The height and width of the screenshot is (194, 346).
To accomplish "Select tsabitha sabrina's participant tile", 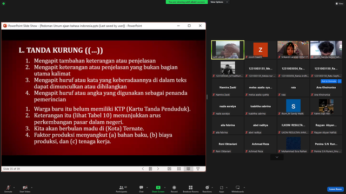I will pyautogui.click(x=261, y=107).
